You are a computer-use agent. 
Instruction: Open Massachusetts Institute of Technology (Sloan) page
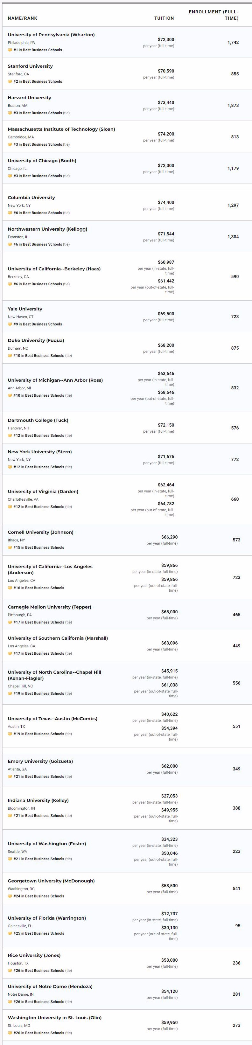61,129
